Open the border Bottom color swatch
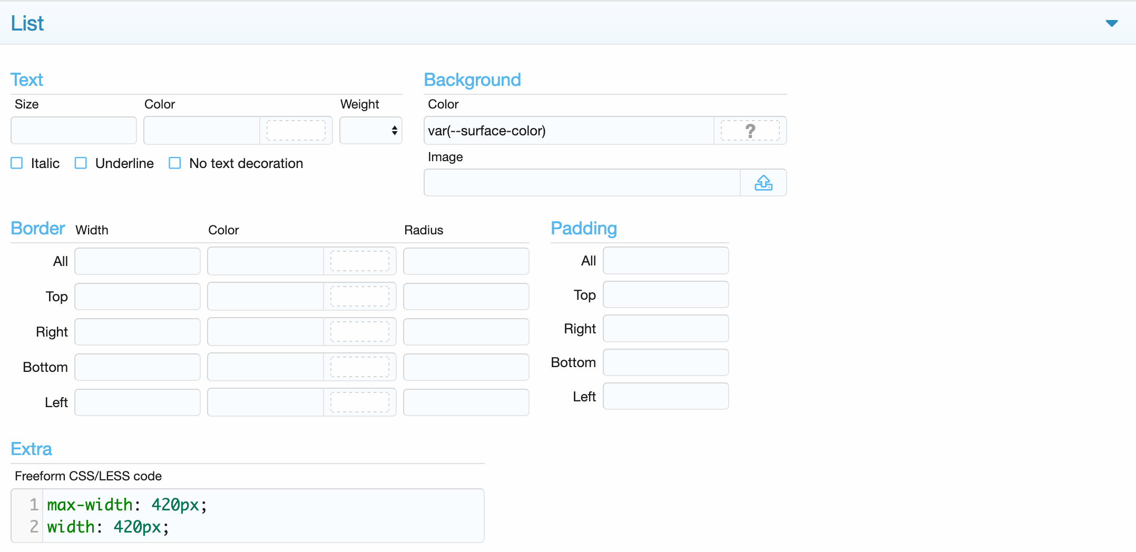The width and height of the screenshot is (1136, 552). click(x=359, y=367)
